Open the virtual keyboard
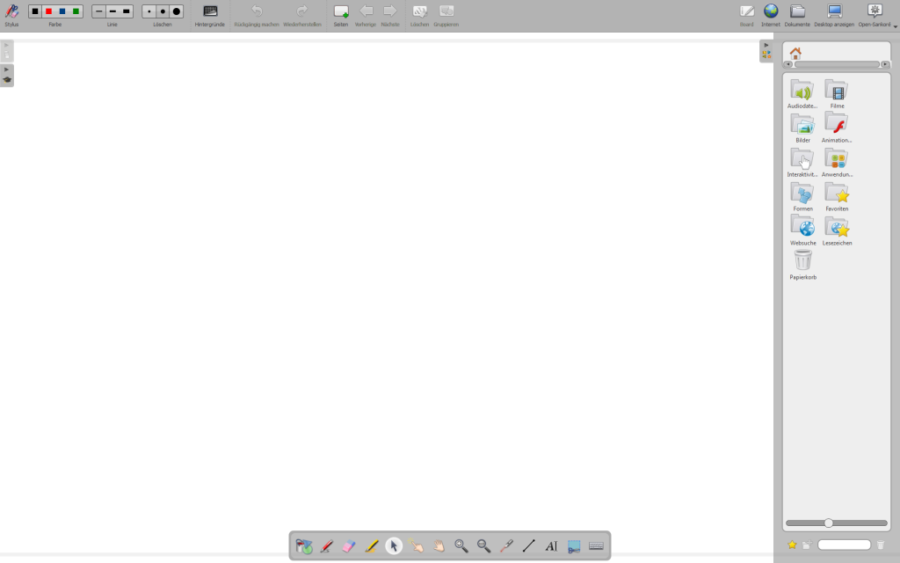900x563 pixels. tap(596, 546)
